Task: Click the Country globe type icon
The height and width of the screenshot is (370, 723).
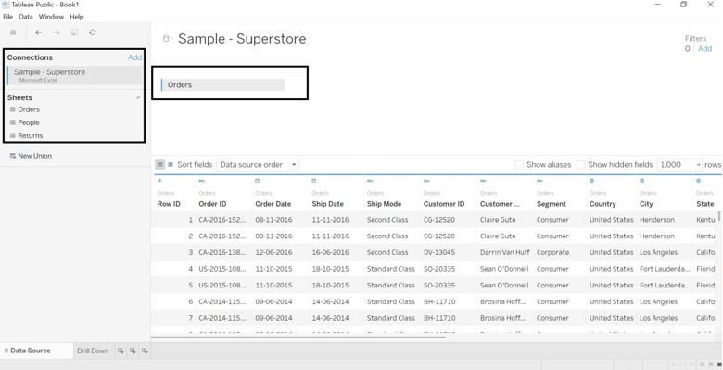Action: click(x=591, y=181)
